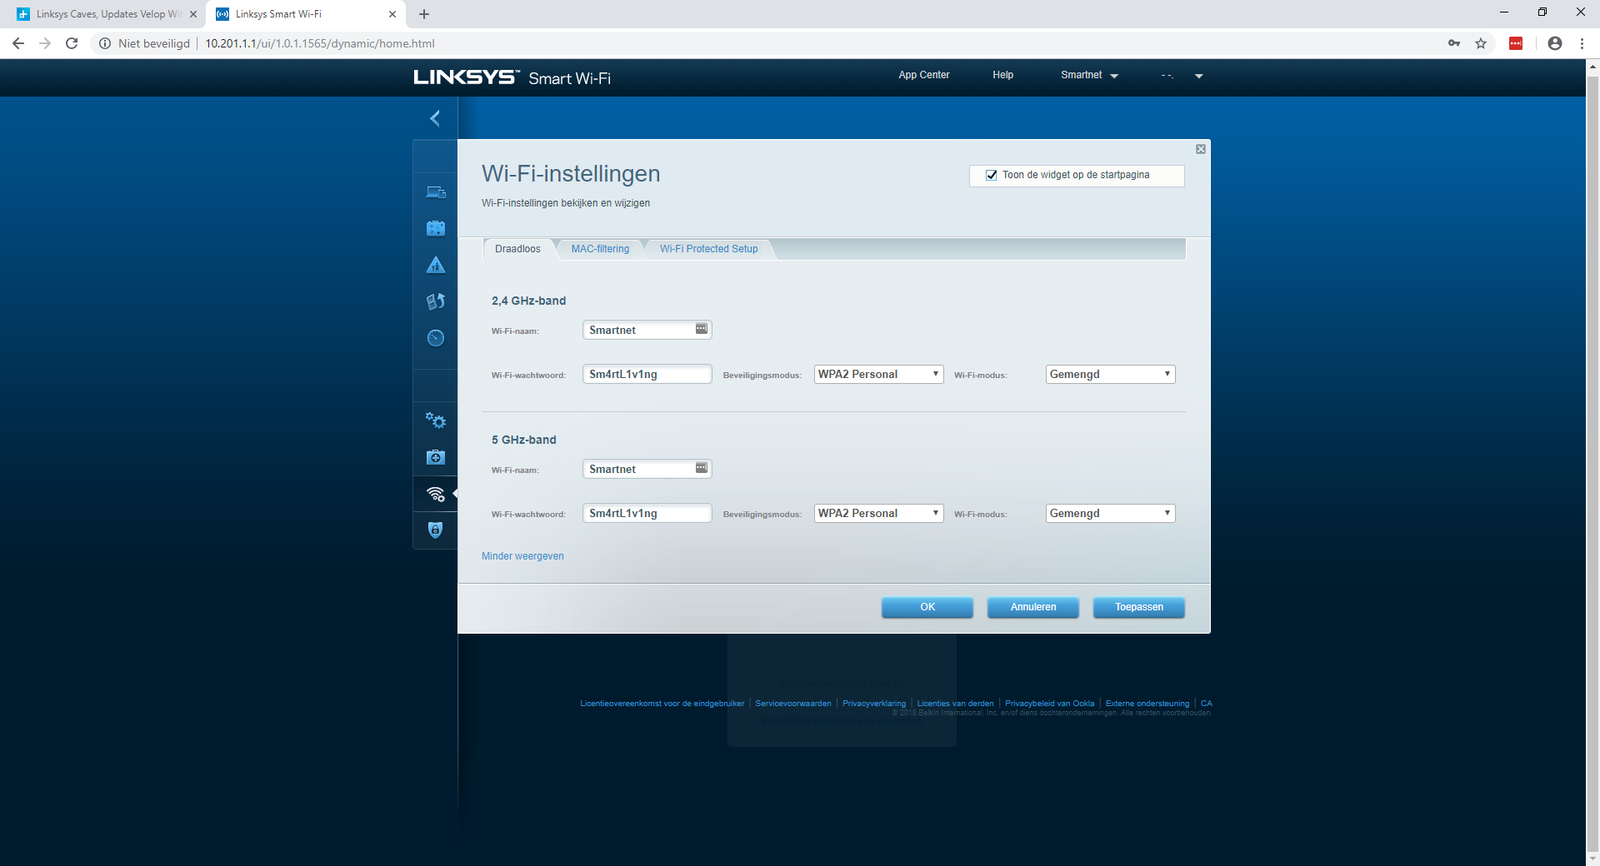
Task: Open the Troubleshooting sidebar icon
Action: [436, 457]
